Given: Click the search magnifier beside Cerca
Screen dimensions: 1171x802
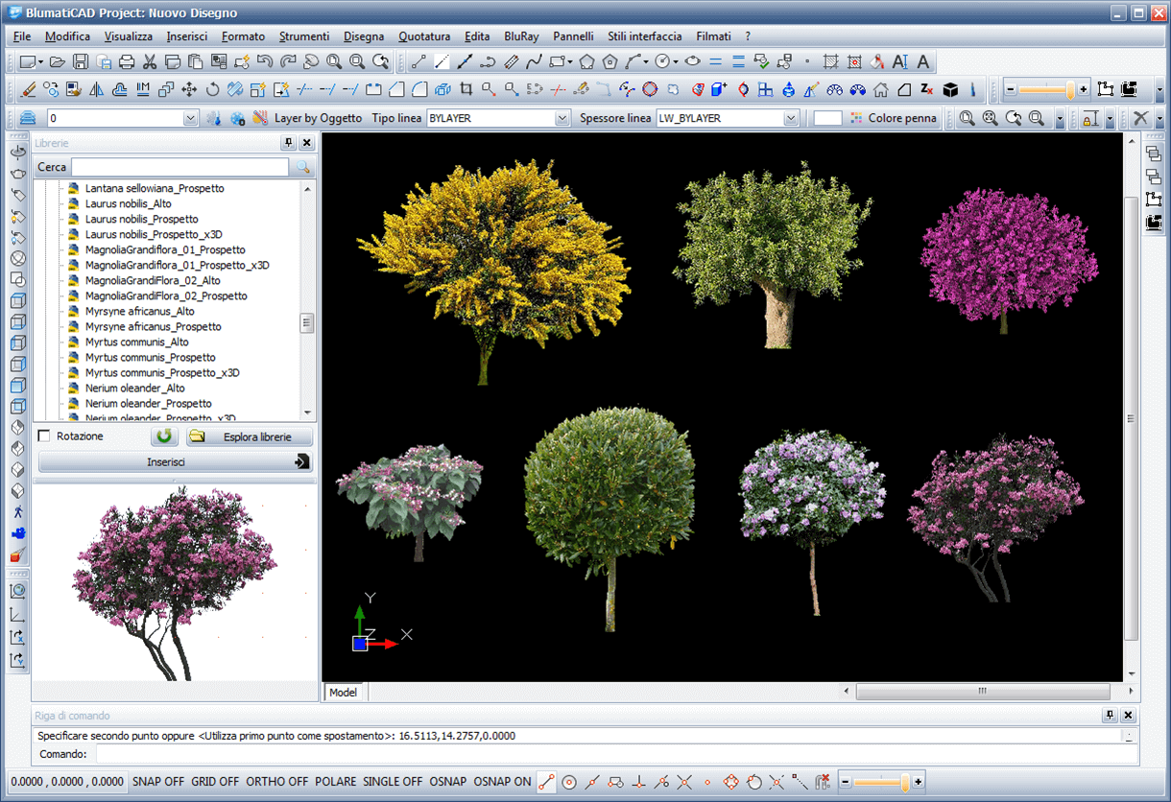Looking at the screenshot, I should 302,168.
